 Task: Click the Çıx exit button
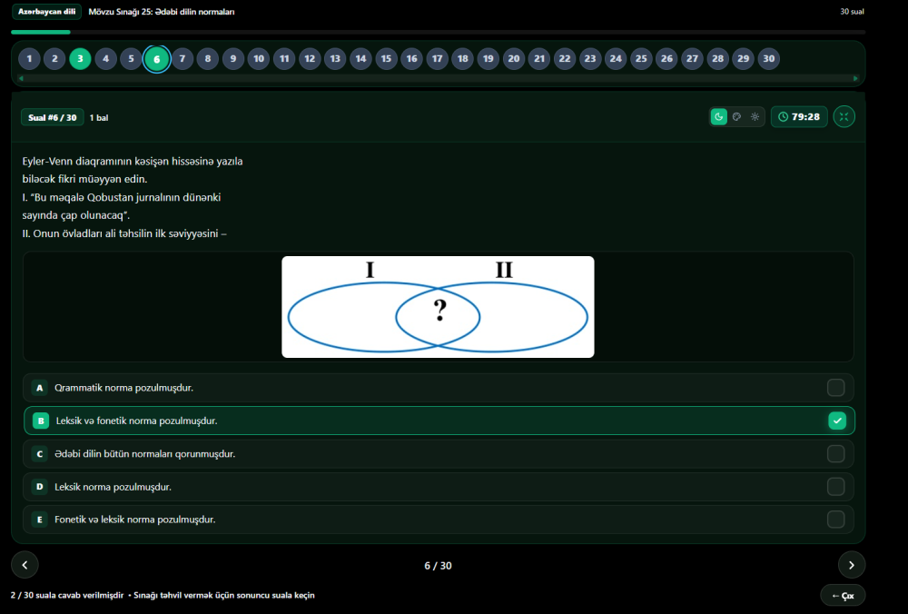click(843, 596)
